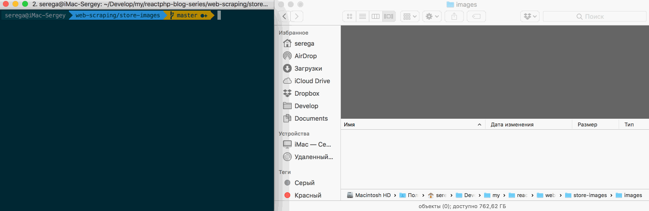Click images folder in path bar
Screen dimensions: 649x211
pyautogui.click(x=629, y=195)
